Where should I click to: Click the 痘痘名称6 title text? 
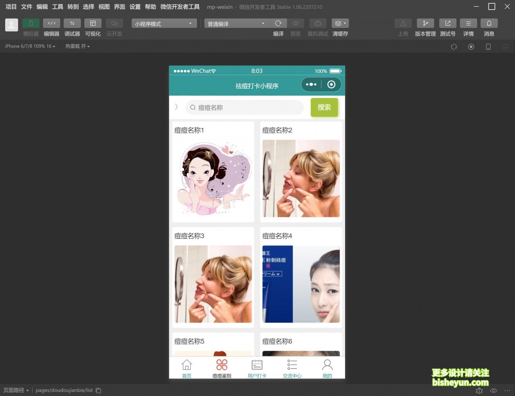(277, 342)
